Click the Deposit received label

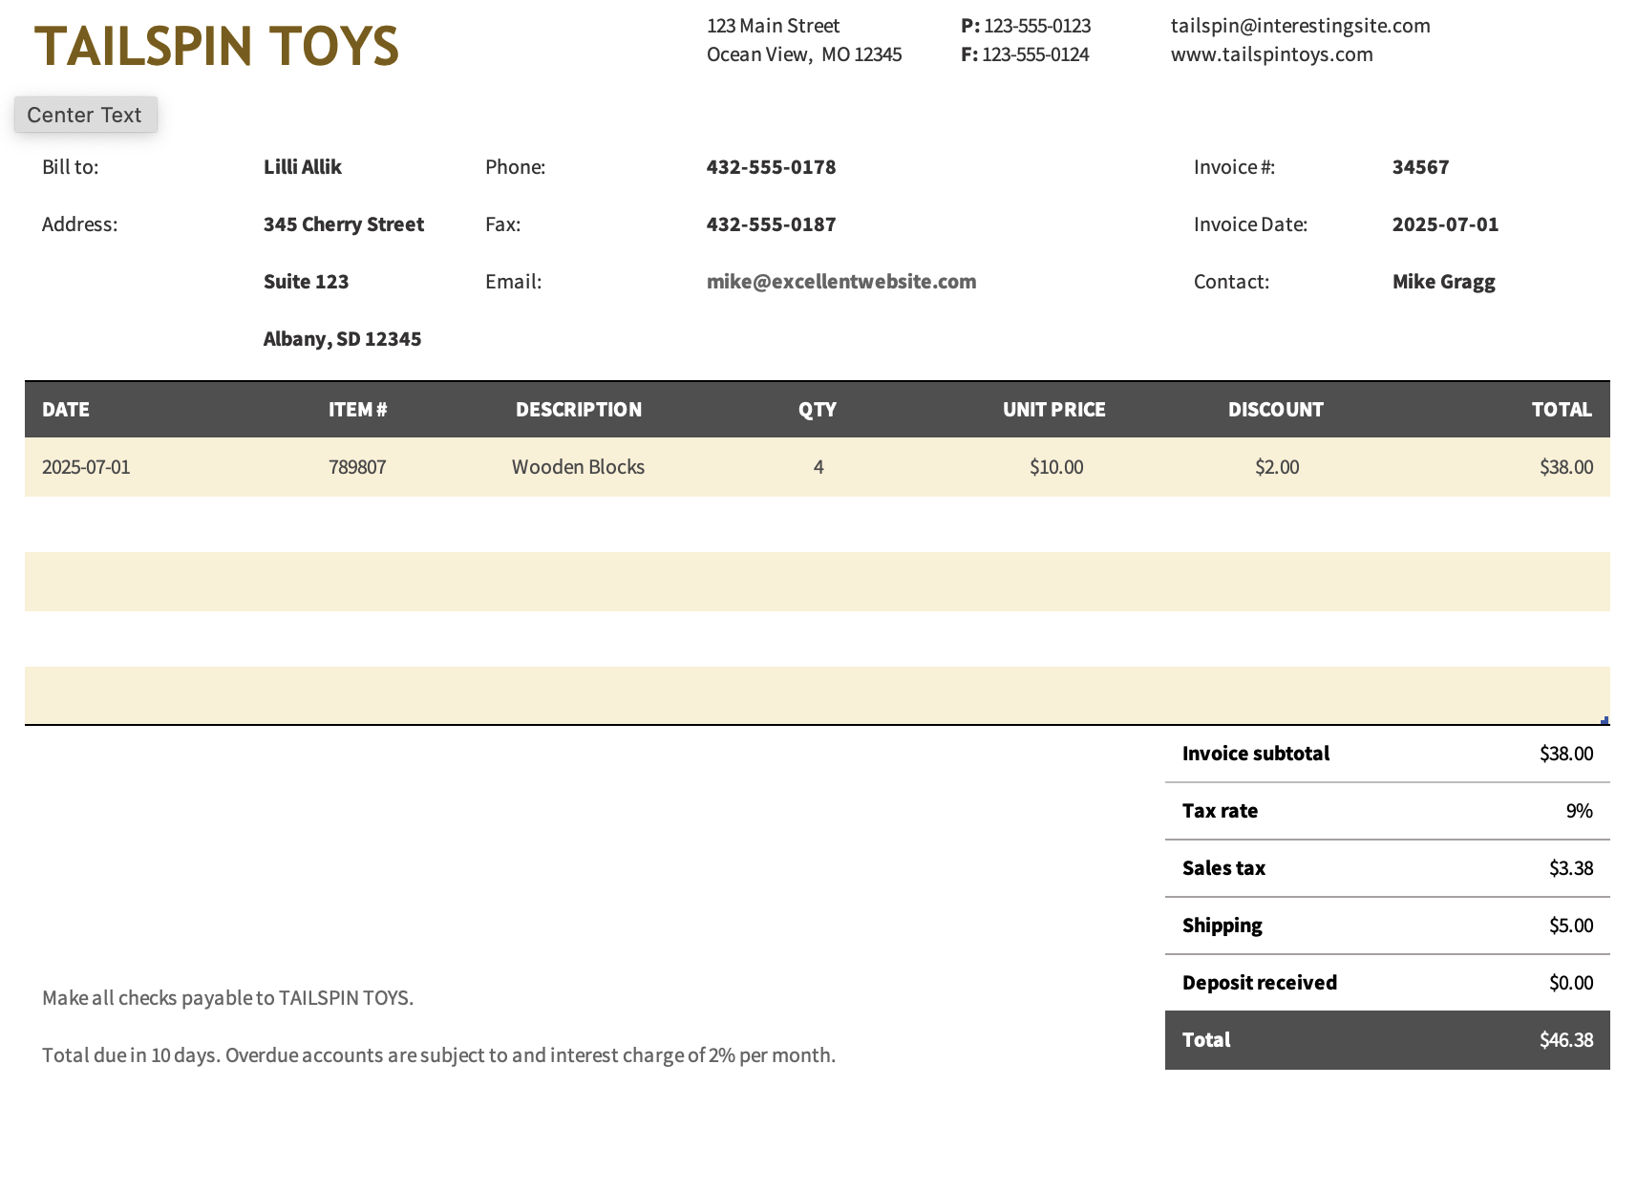click(x=1260, y=983)
